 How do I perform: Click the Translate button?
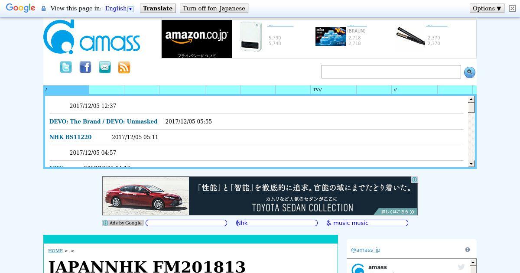[x=158, y=8]
